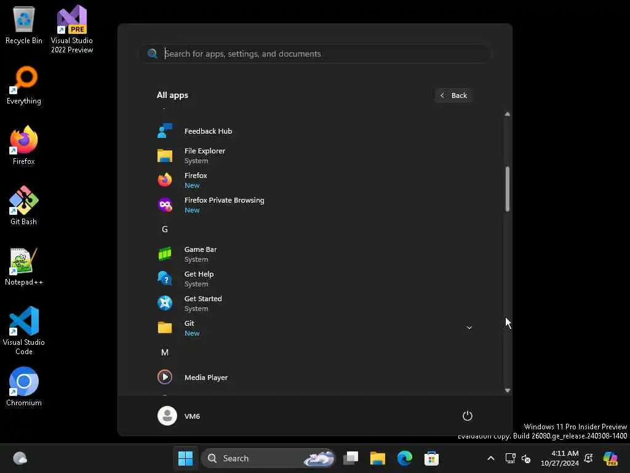
Task: Click the Back button in All apps
Action: (x=453, y=95)
